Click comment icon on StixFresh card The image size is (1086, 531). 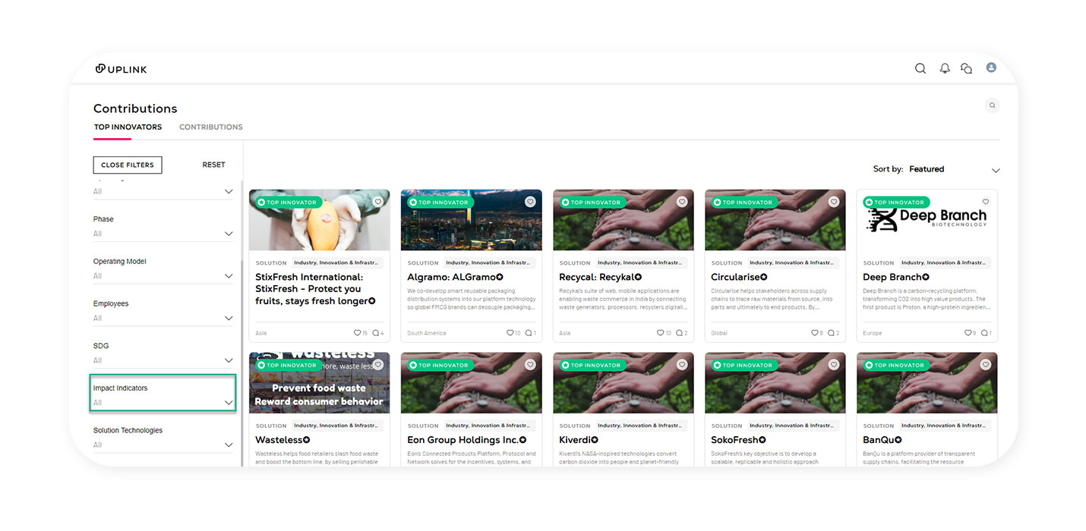click(x=375, y=333)
